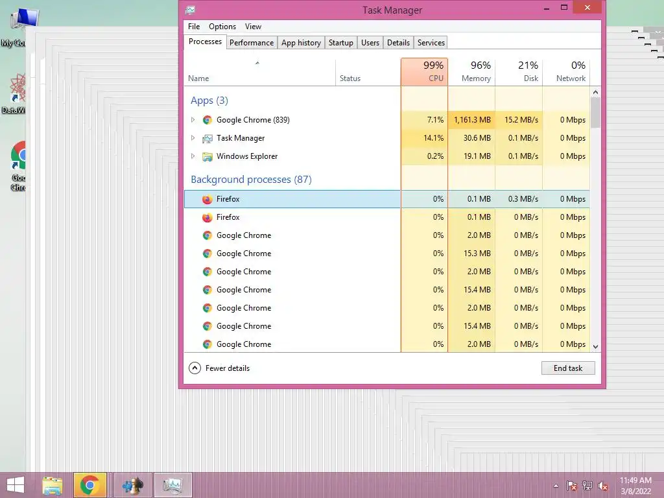The image size is (664, 498).
Task: Switch to the Startup tab
Action: [341, 43]
